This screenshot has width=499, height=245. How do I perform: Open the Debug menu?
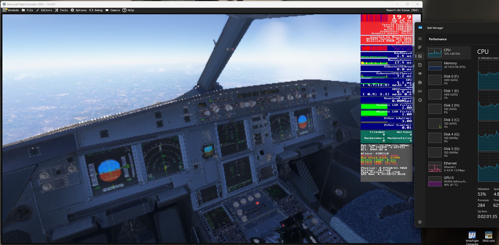pos(96,10)
